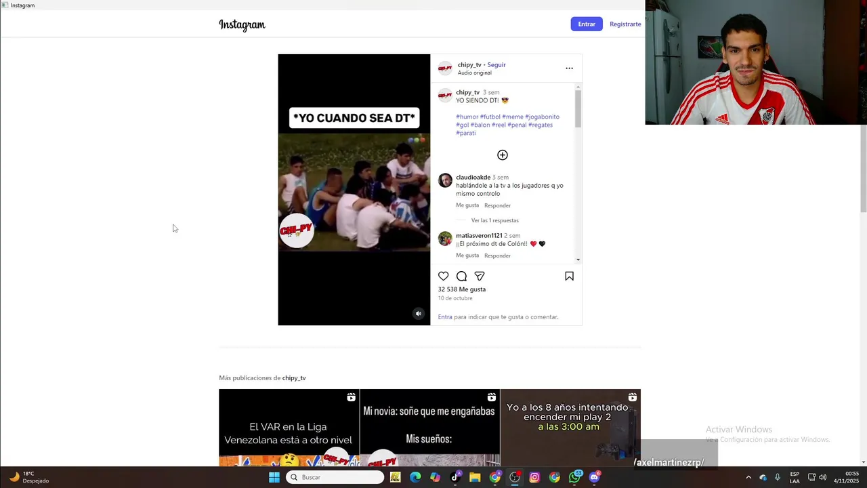Viewport: 867px width, 488px height.
Task: Click the 10 de octubre post date
Action: (455, 298)
